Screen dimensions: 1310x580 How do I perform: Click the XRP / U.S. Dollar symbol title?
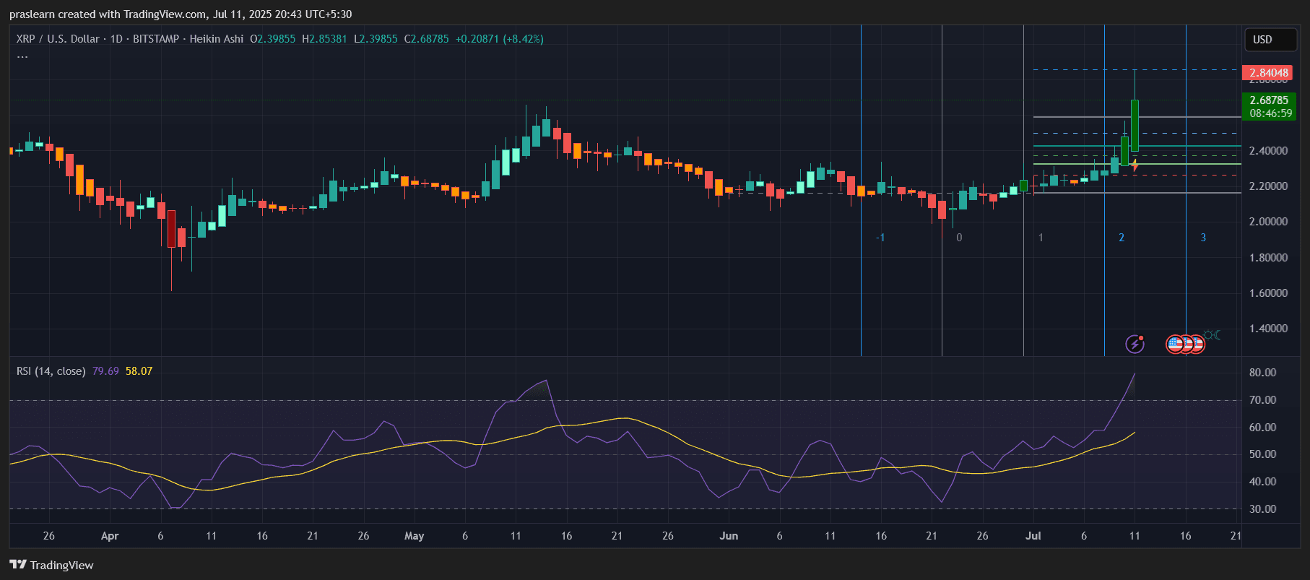(58, 39)
